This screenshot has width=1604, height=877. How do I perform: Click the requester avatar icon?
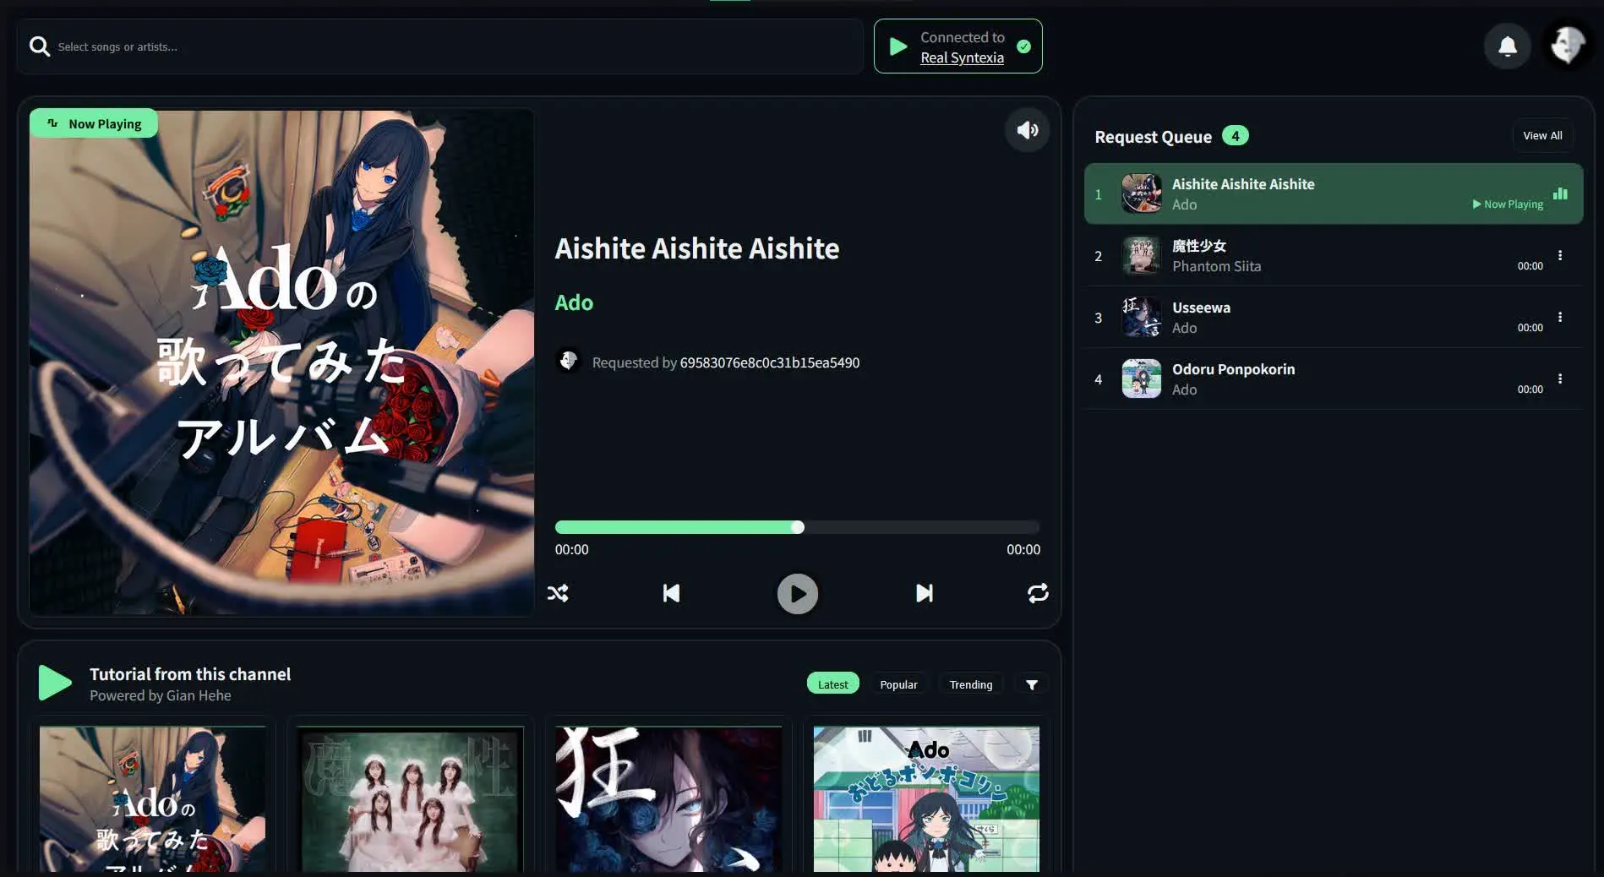pyautogui.click(x=568, y=362)
